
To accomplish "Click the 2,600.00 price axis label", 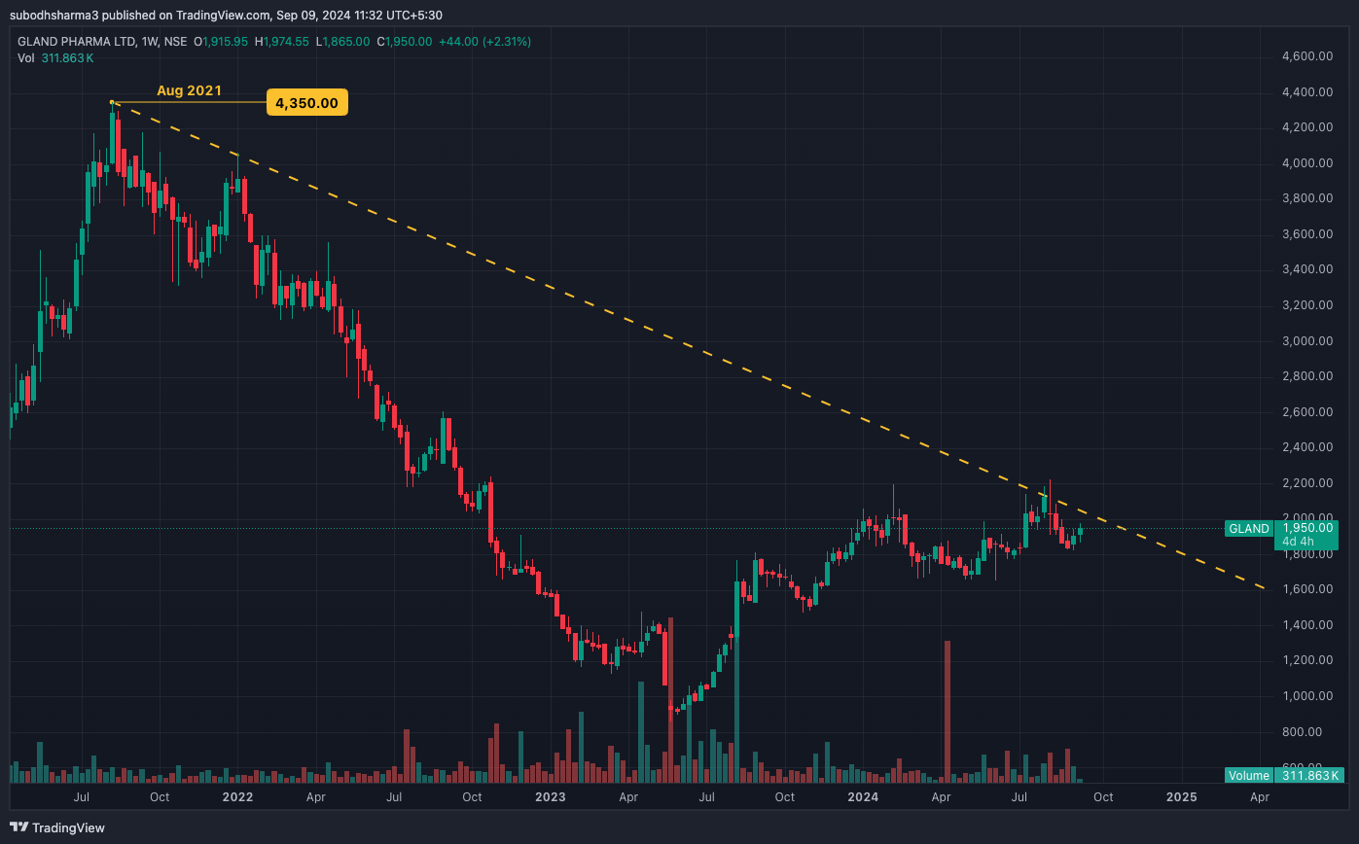I will pyautogui.click(x=1306, y=412).
